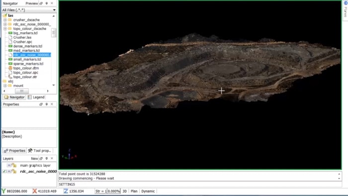Float the Navigator panel window
The width and height of the screenshot is (348, 196).
(x=41, y=3)
